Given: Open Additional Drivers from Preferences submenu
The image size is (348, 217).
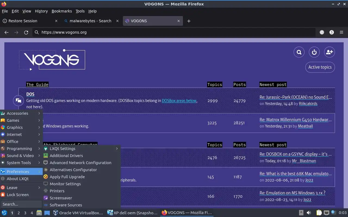Looking at the screenshot, I should pos(82,156).
